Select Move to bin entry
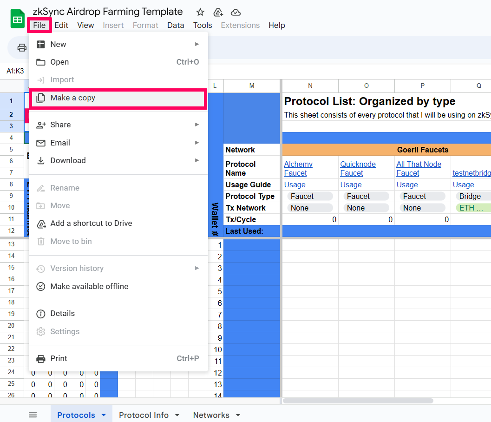Image resolution: width=491 pixels, height=422 pixels. tap(118, 241)
